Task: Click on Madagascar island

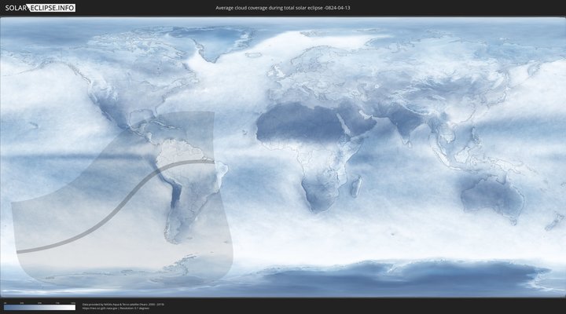Action: tap(356, 187)
